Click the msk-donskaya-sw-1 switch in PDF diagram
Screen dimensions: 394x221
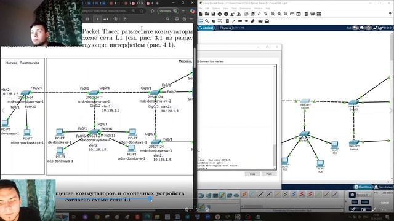(x=94, y=93)
